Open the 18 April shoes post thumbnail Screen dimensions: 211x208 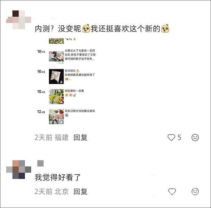coord(56,56)
